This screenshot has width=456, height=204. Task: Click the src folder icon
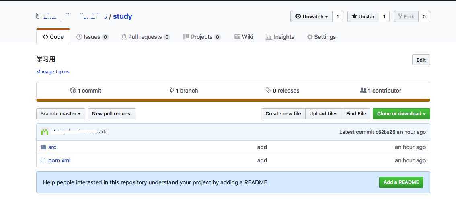(43, 147)
